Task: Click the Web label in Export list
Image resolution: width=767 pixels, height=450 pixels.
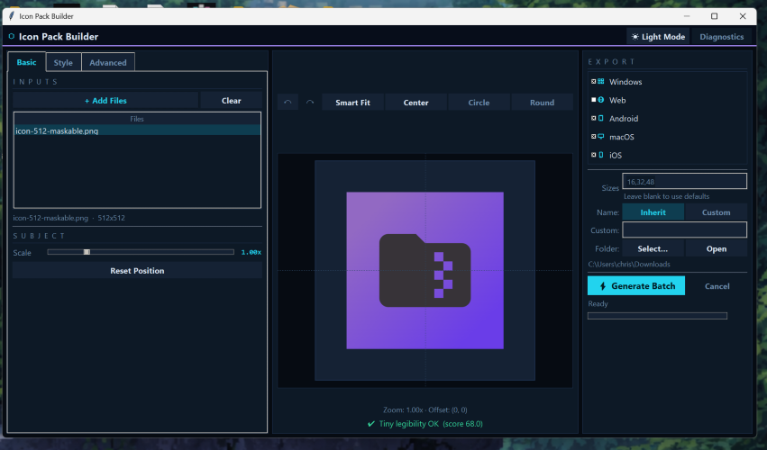Action: coord(617,100)
